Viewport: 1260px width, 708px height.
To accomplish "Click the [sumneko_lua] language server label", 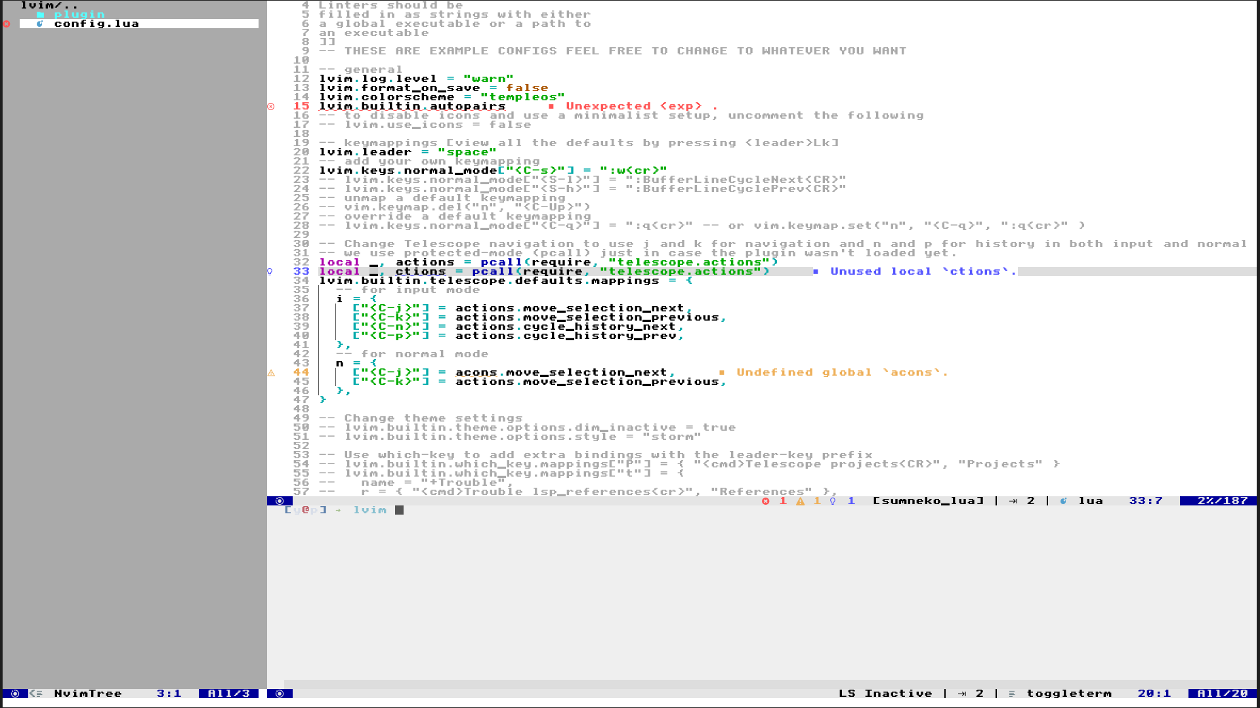I will point(928,501).
